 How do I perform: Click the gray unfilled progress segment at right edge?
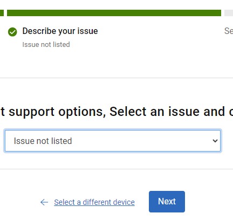tap(229, 13)
